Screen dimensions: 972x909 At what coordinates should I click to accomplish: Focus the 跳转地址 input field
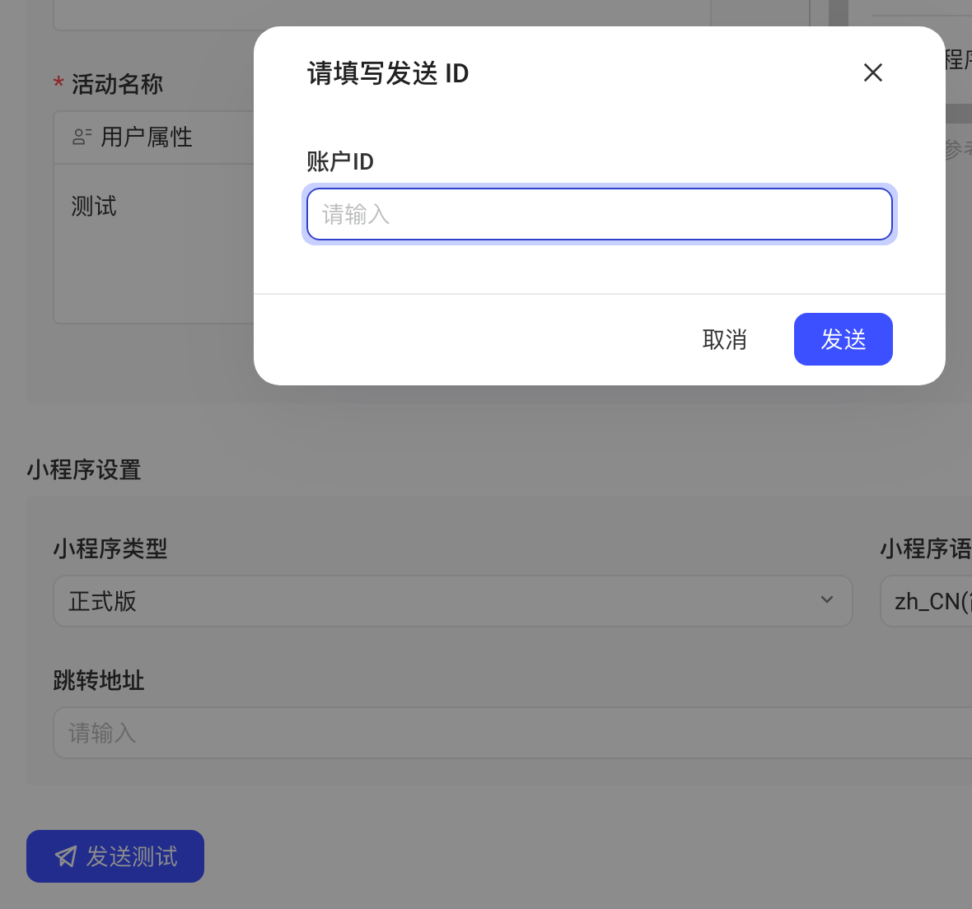pyautogui.click(x=512, y=733)
